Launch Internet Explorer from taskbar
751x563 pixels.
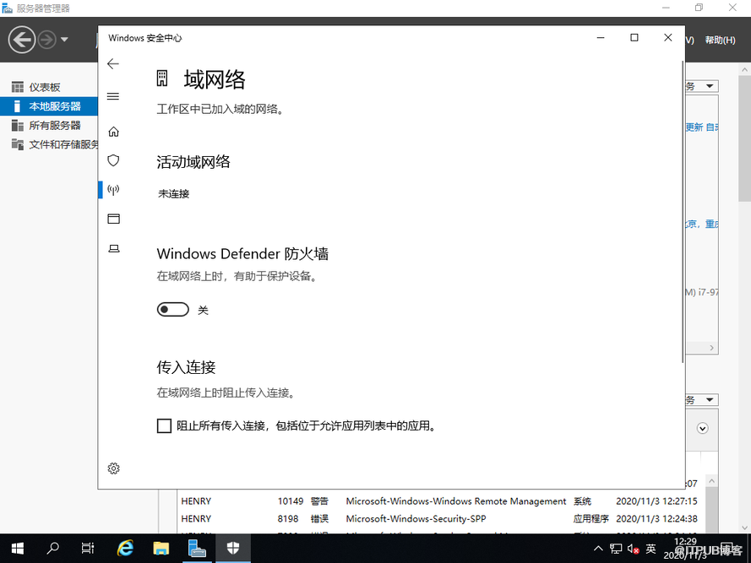tap(125, 548)
